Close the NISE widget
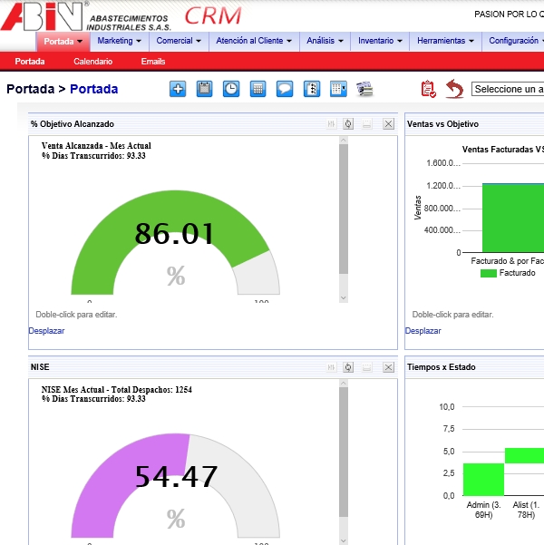 [388, 367]
